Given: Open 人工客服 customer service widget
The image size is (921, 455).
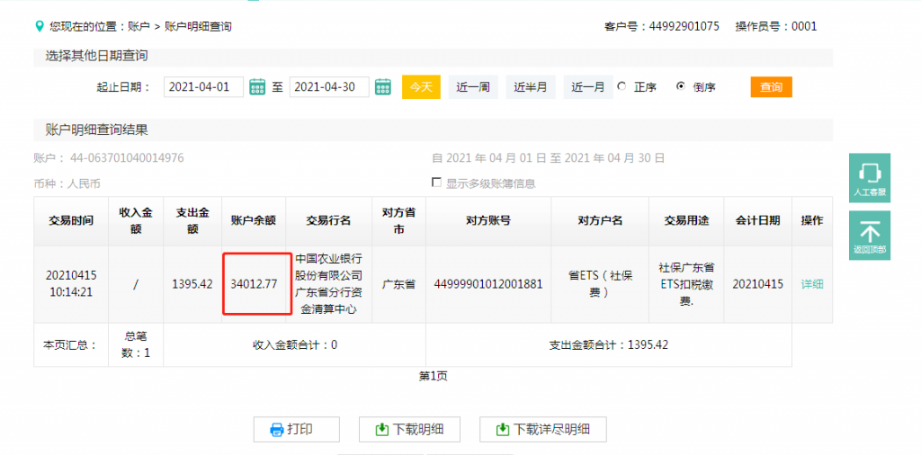Looking at the screenshot, I should click(x=870, y=178).
